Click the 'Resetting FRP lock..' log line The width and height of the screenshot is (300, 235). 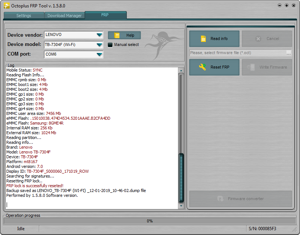click(24, 181)
